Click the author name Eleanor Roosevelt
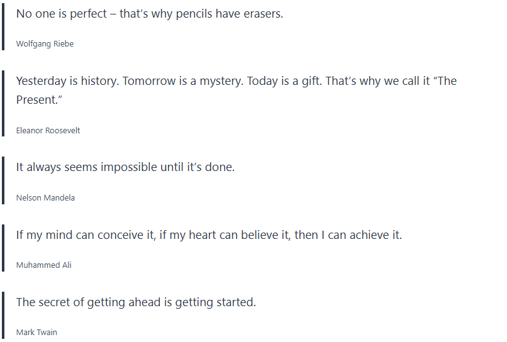Screen dimensions: 507x342 click(x=48, y=131)
